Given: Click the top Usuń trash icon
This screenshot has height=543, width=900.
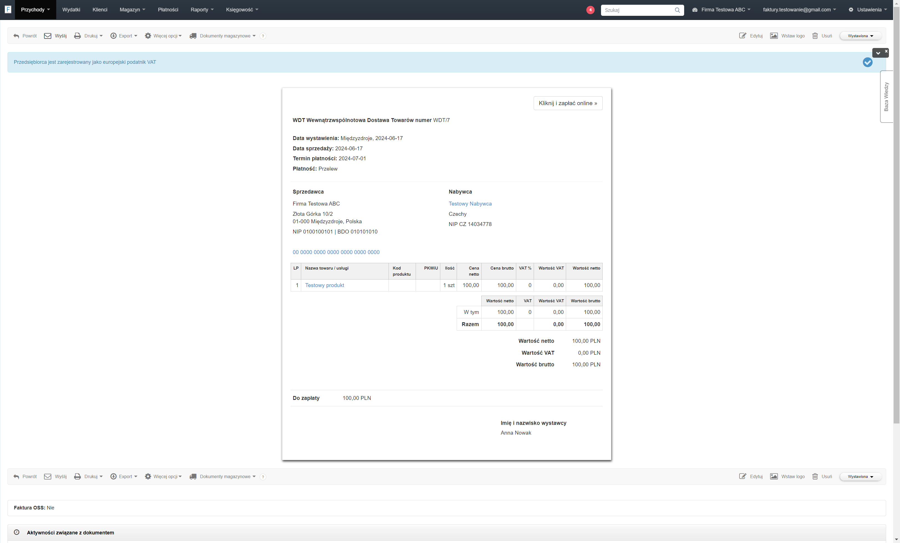Looking at the screenshot, I should (815, 36).
